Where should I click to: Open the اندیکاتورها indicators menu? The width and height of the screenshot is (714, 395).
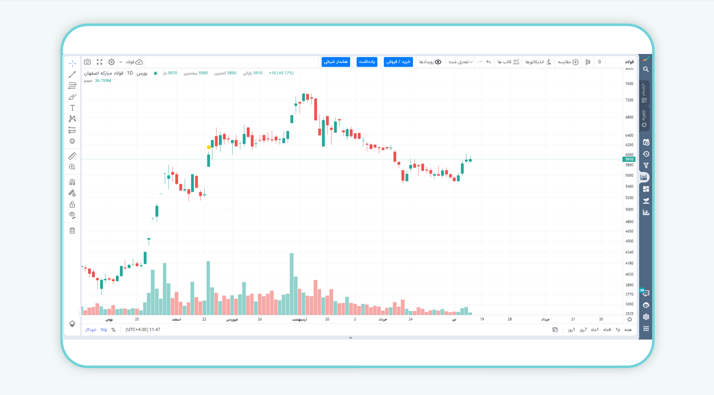[x=538, y=62]
